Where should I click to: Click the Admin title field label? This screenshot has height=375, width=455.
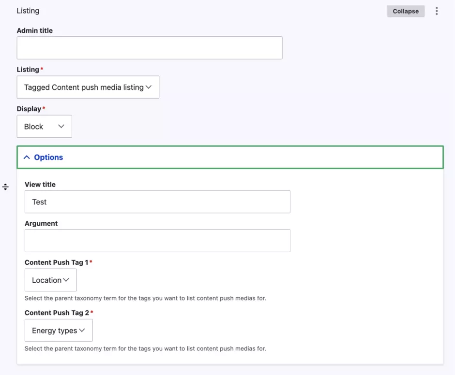pos(34,30)
